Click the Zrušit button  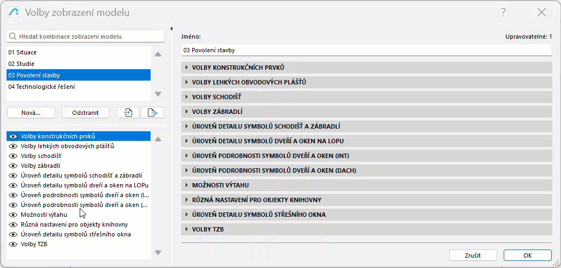coord(473,255)
